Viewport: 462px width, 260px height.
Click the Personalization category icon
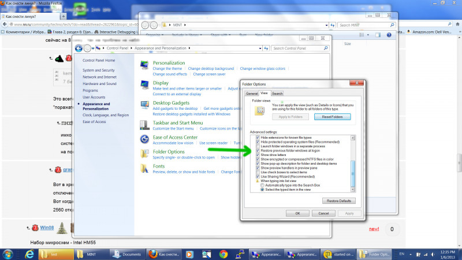[x=144, y=65]
